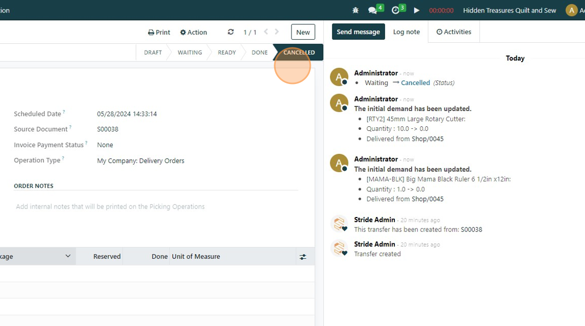Click 'Quantity : 1.0 -> 0.0' line

tap(395, 189)
